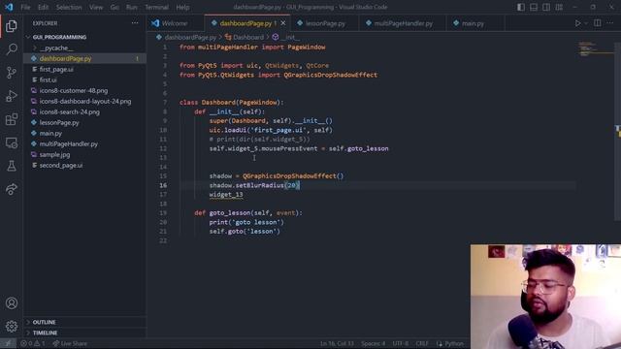621x349 pixels.
Task: Open remote window status bar button
Action: tap(8, 343)
